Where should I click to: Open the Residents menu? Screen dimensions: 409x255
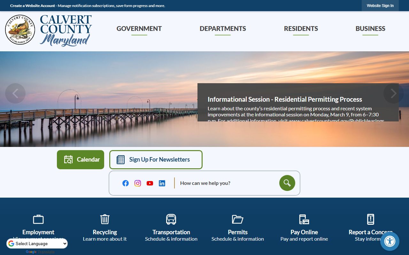301,29
